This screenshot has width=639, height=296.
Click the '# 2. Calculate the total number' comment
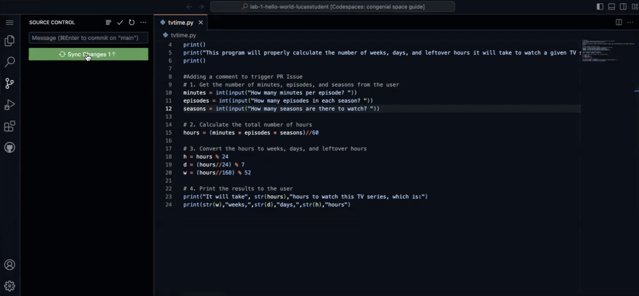tap(247, 125)
